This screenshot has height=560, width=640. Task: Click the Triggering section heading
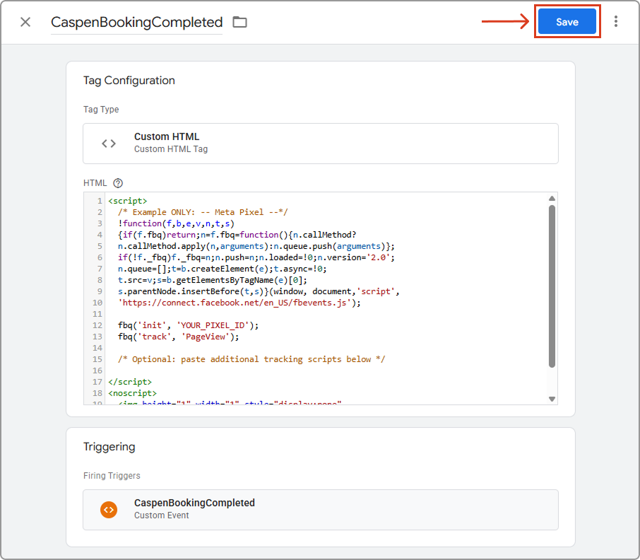(x=109, y=447)
